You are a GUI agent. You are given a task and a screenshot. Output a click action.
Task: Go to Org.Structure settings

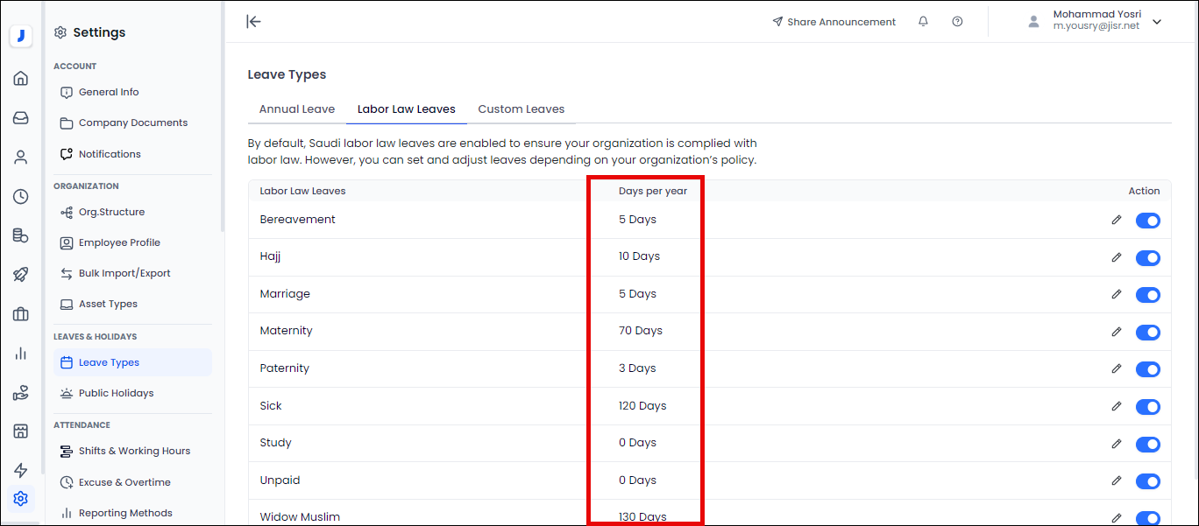pos(111,212)
